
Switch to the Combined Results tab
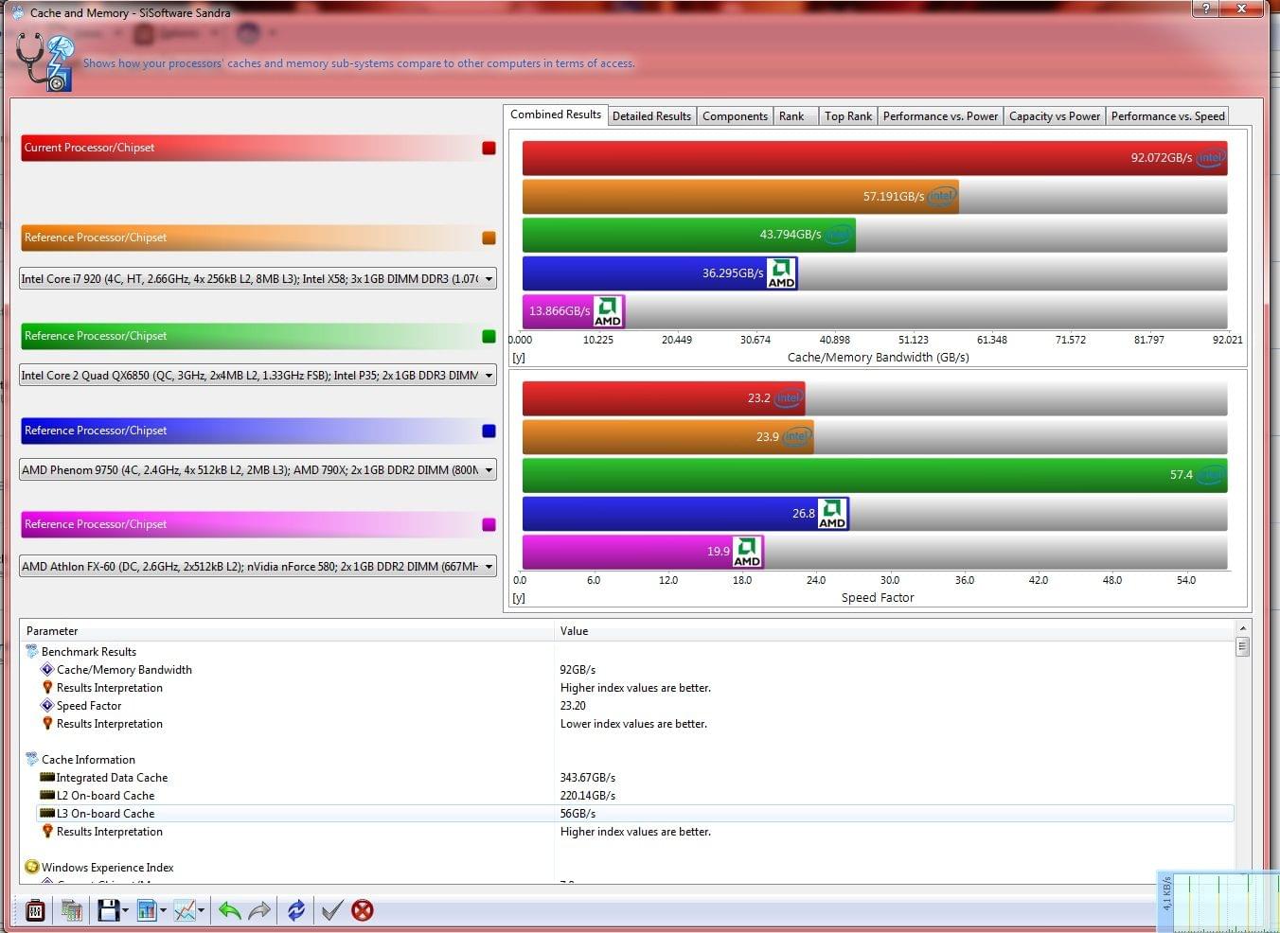(x=556, y=114)
